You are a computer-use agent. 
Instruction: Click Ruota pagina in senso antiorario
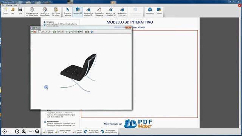coord(109,131)
